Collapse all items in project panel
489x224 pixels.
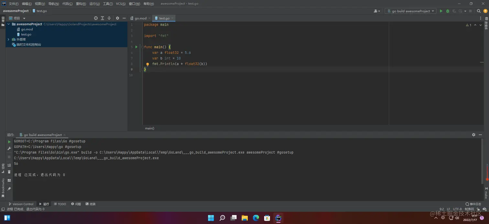[109, 18]
